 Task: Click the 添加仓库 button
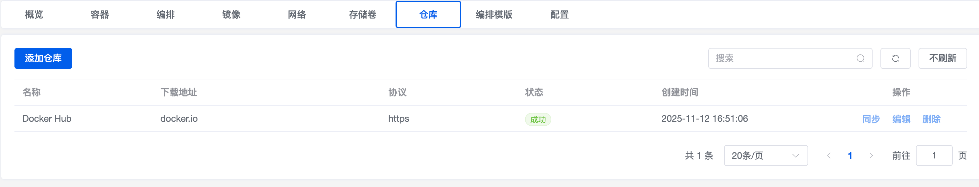43,58
